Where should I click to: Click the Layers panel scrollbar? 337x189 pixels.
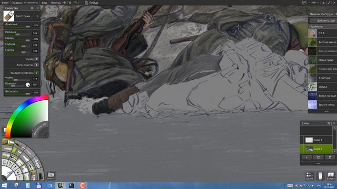point(334,140)
